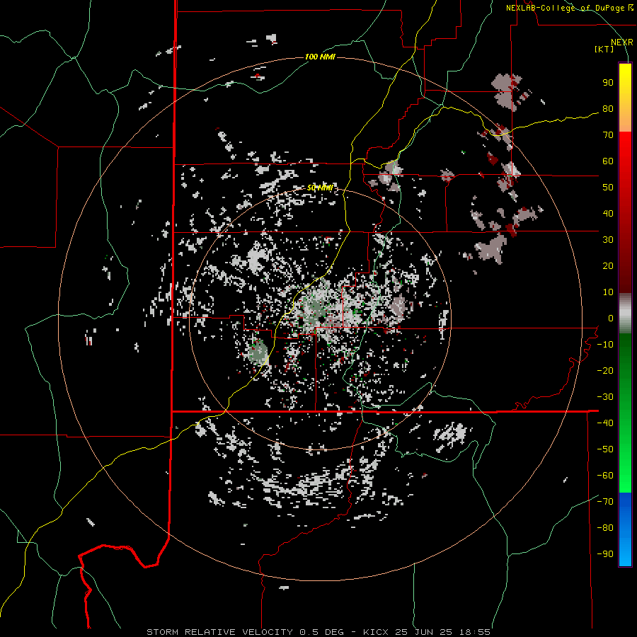Click the 25 JUN 25 18:55 timestamp
Image resolution: width=637 pixels, height=637 pixels.
(443, 632)
